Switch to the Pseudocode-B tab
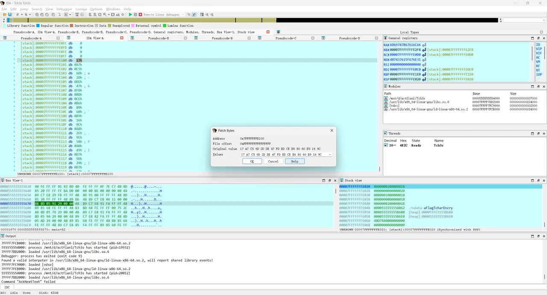 point(222,38)
